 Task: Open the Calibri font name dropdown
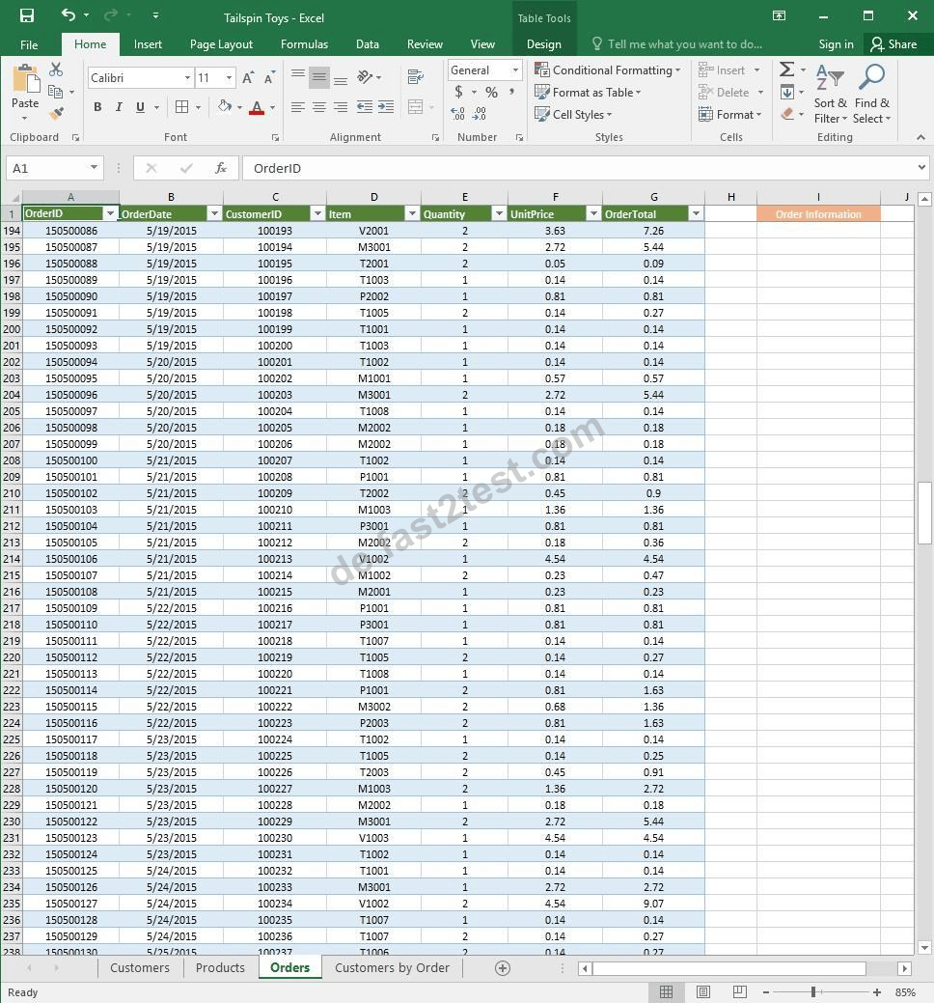coord(187,78)
